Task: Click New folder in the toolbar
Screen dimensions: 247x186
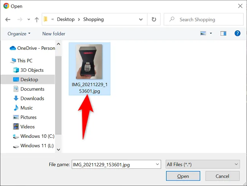Action: click(x=54, y=34)
